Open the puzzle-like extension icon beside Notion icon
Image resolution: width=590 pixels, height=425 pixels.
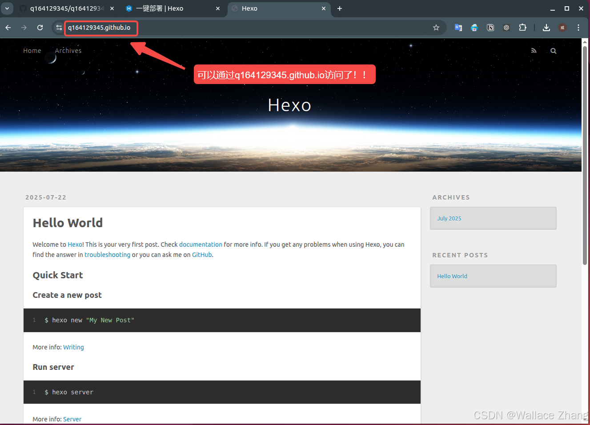coord(506,28)
